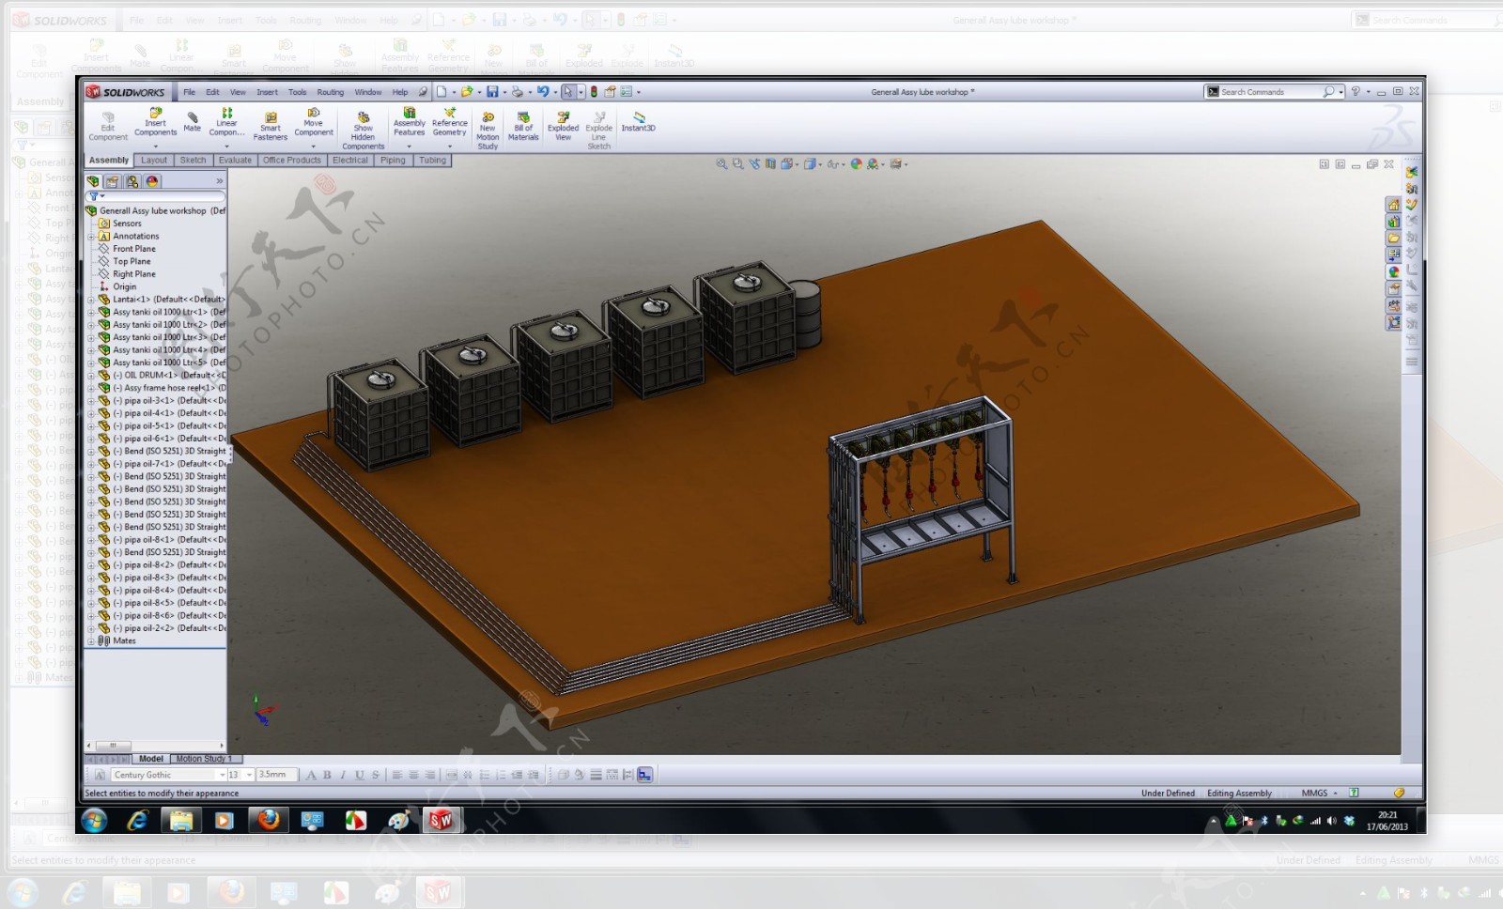The image size is (1503, 910).
Task: Switch to Motion Study 1 tab
Action: click(x=204, y=759)
